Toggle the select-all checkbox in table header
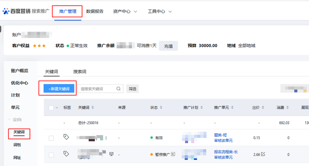Image resolution: width=309 pixels, height=166 pixels. [x=51, y=108]
